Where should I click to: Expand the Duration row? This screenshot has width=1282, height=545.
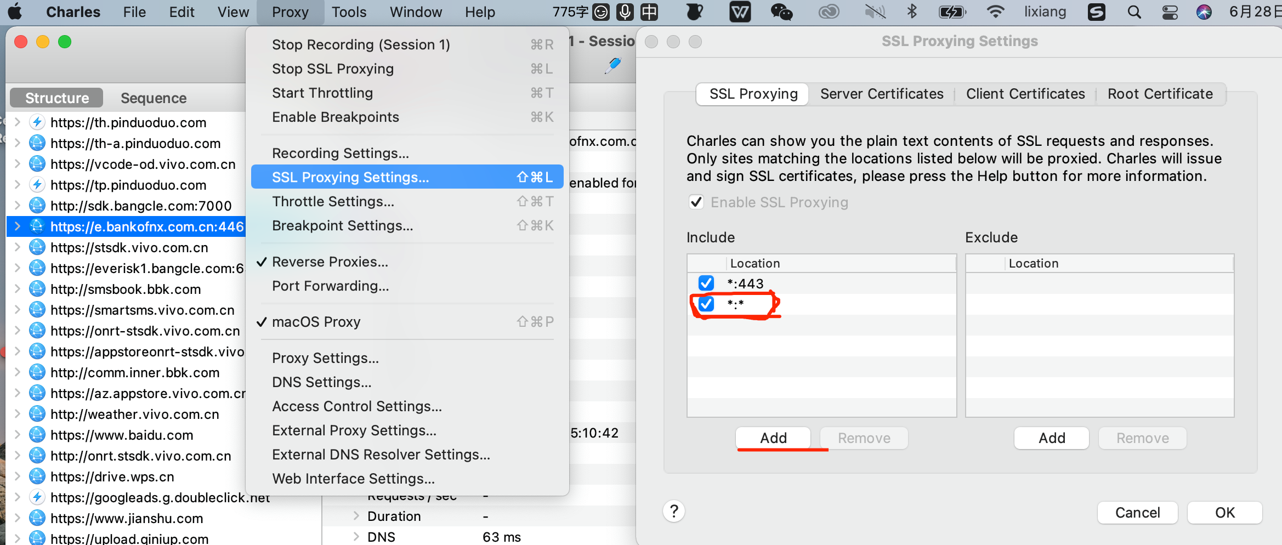[356, 516]
